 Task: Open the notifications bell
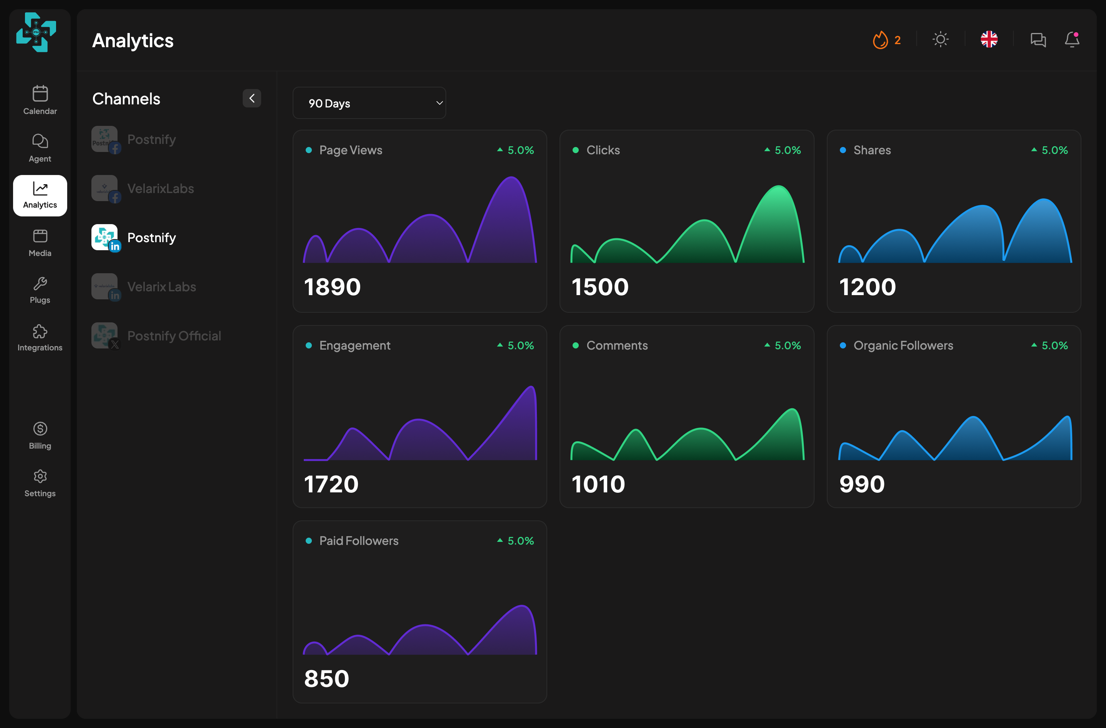1072,40
